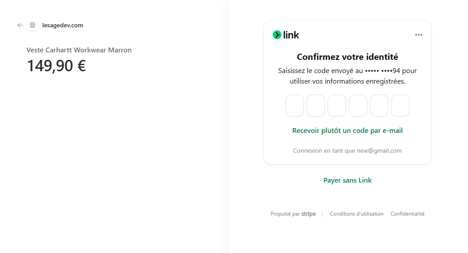Click the 149,90 € price amount
The image size is (468, 253).
pos(56,66)
